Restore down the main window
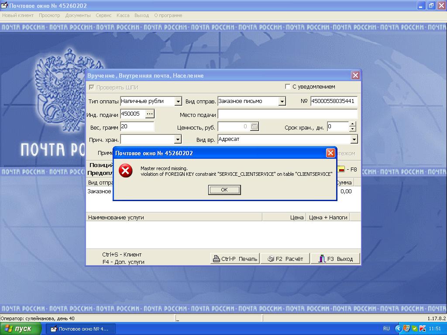 pos(431,5)
